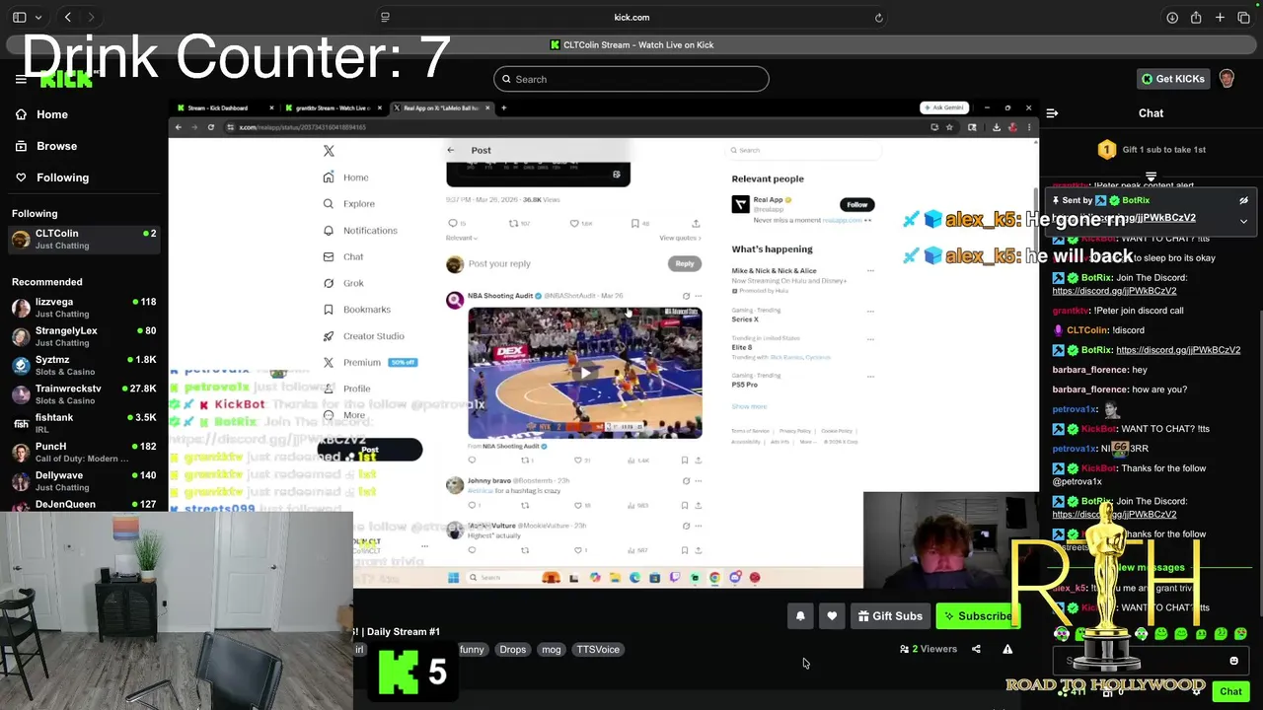The width and height of the screenshot is (1263, 710).
Task: Open more options for PS5 Pro trend
Action: 869,376
